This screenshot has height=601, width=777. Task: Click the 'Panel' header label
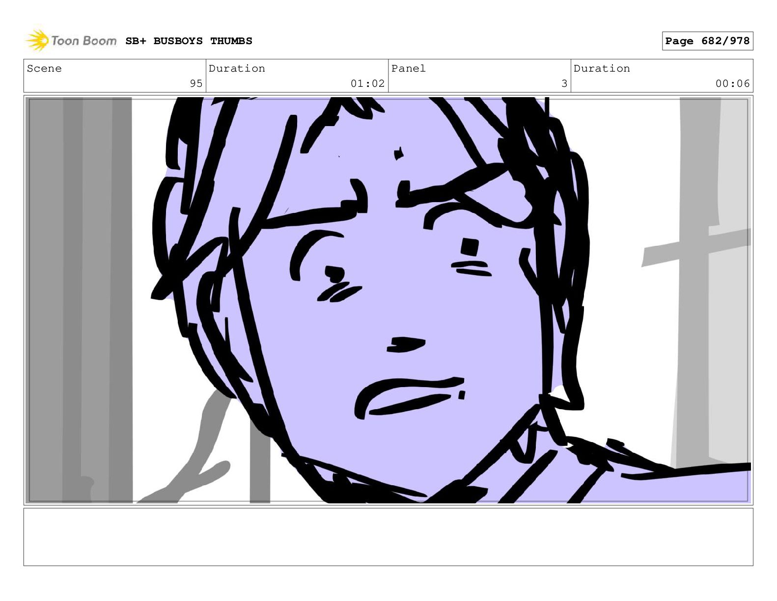point(409,69)
